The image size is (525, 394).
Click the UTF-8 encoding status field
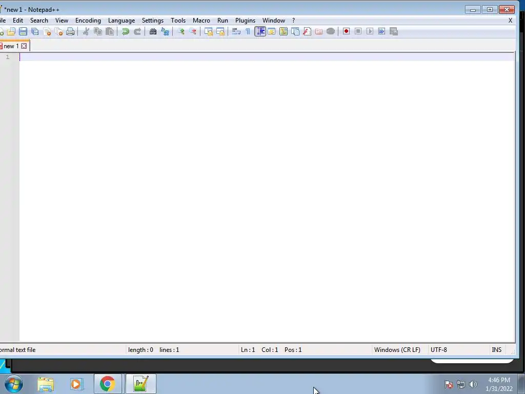439,350
